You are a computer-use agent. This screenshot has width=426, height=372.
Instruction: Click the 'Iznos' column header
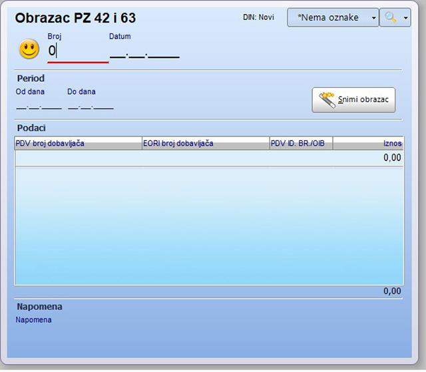pyautogui.click(x=368, y=143)
